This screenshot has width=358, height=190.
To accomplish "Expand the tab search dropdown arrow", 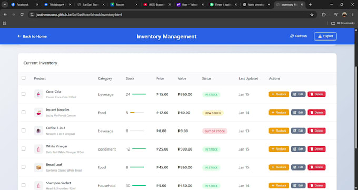I will click(5, 5).
